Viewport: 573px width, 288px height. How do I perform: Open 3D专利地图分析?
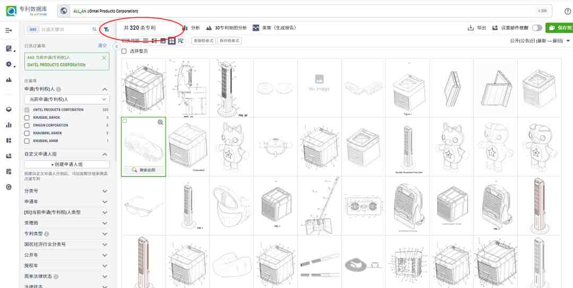click(x=226, y=28)
